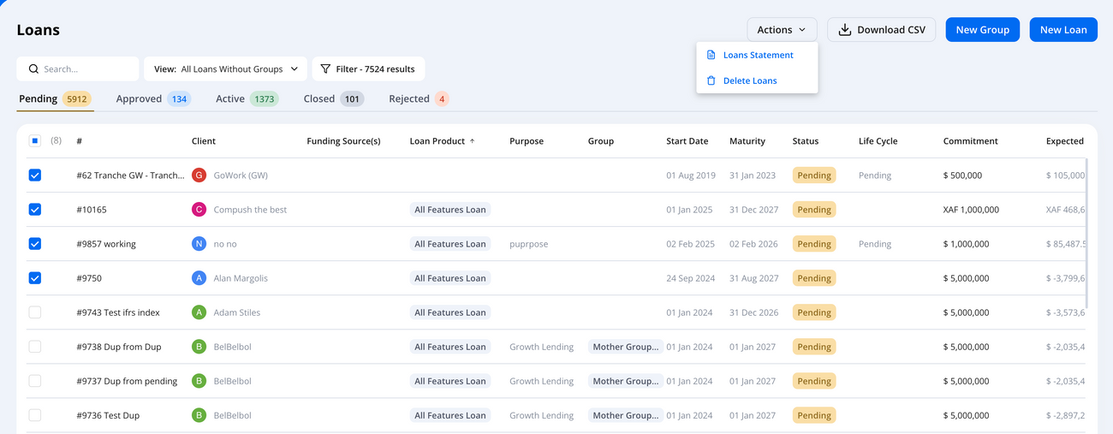Check loan #9736 Test Dup checkbox

(x=35, y=414)
